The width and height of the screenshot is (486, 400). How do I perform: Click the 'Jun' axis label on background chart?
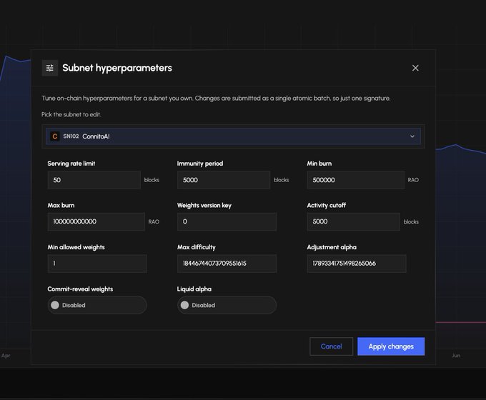[x=456, y=356]
